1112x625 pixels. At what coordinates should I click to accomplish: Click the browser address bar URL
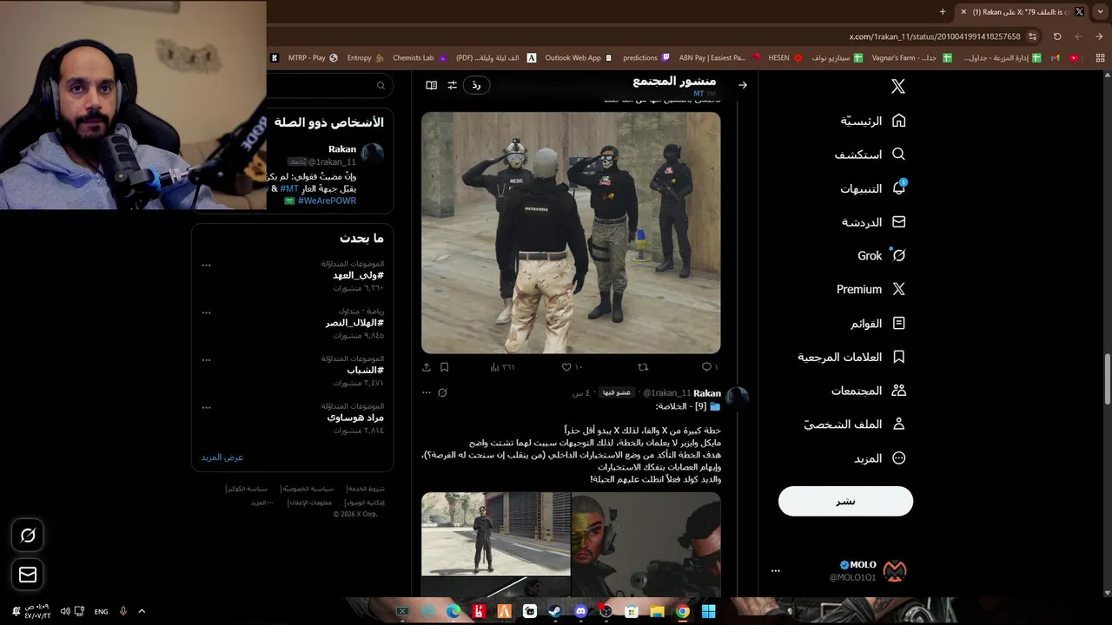point(935,36)
